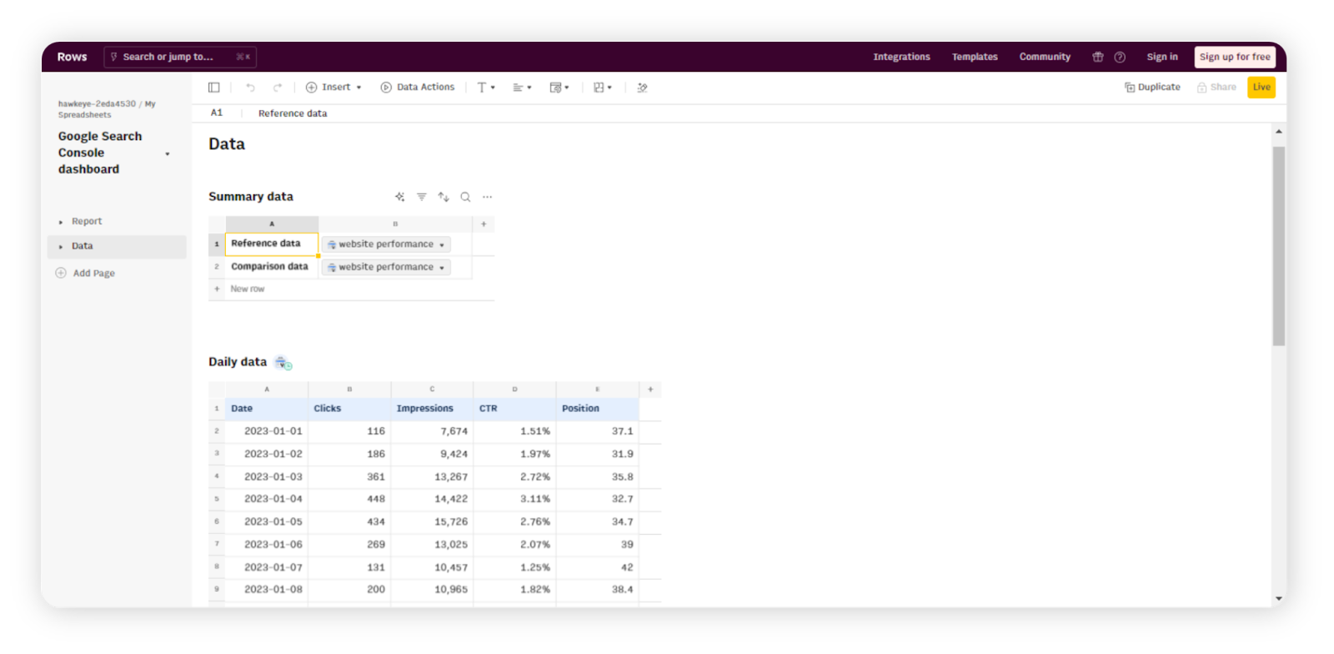Select column B header in Summary data

tap(395, 224)
